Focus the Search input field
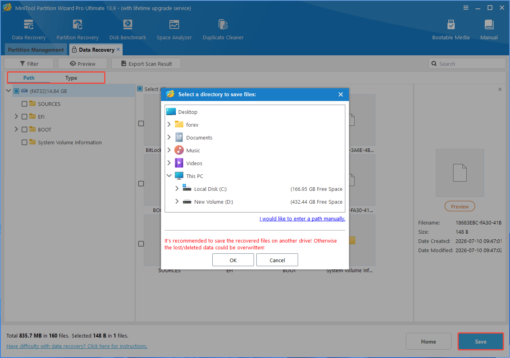This screenshot has width=510, height=358. click(467, 64)
